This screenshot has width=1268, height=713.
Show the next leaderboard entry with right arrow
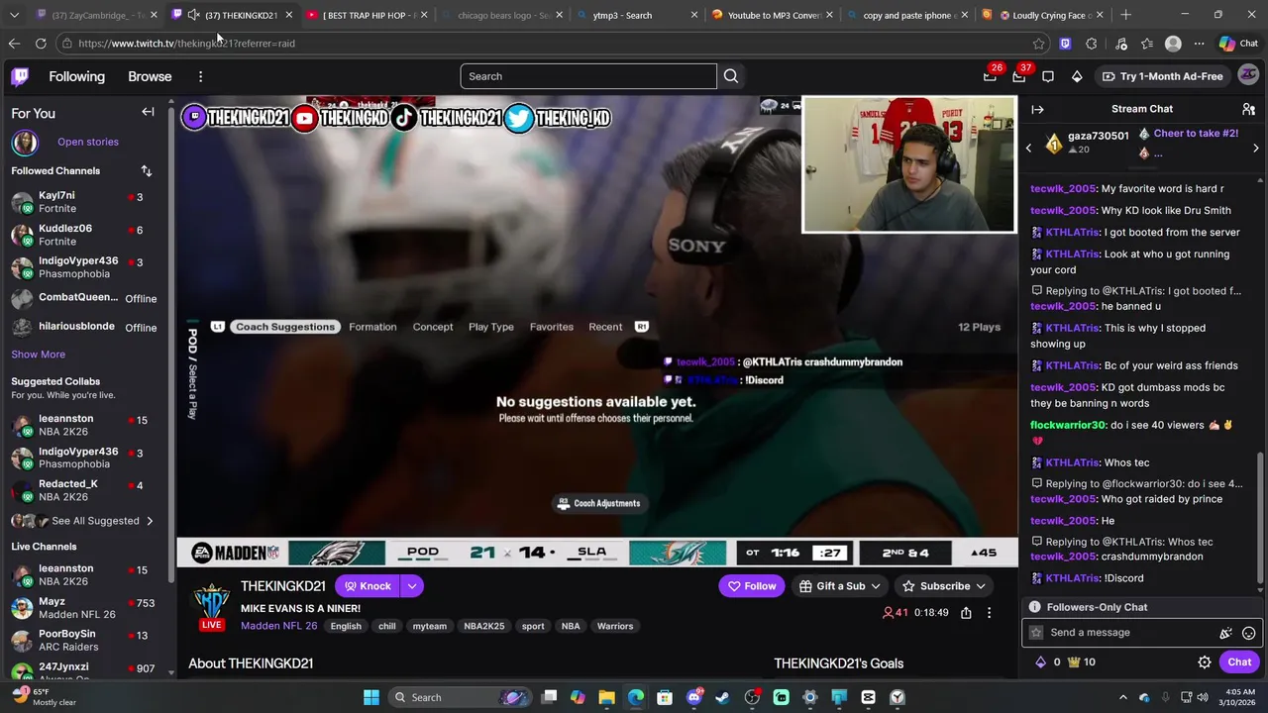1255,149
